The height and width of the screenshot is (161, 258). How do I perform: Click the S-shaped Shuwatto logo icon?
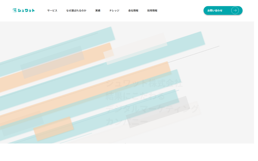click(14, 10)
